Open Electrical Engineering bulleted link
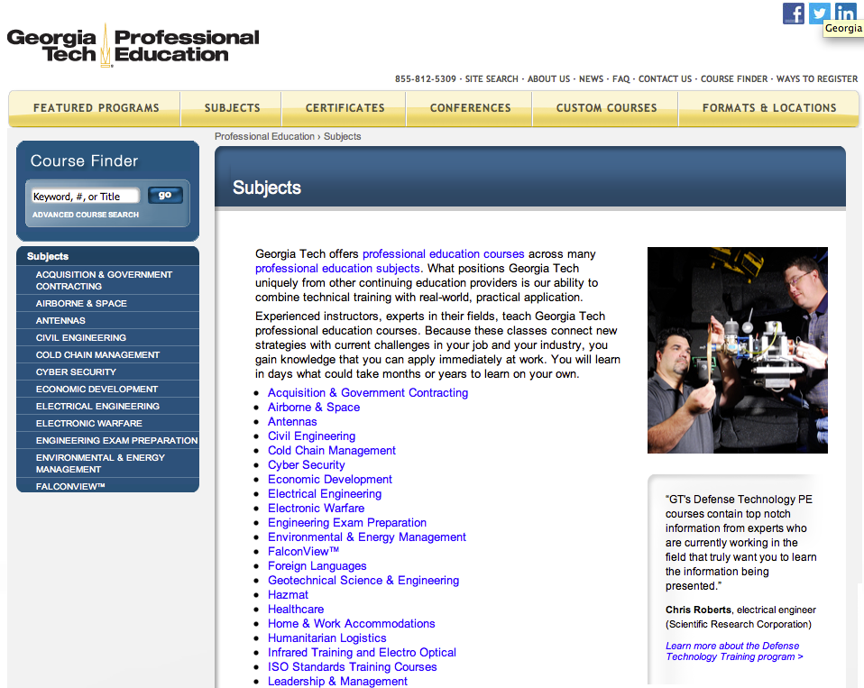864x688 pixels. [325, 493]
